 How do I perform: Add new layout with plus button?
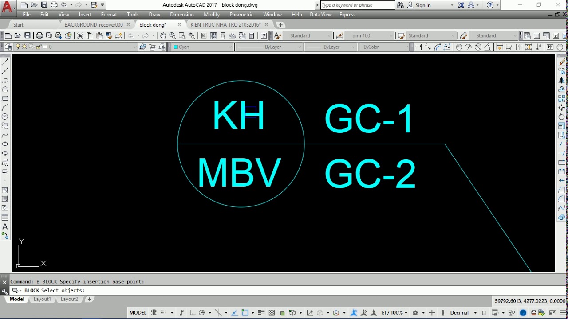point(89,299)
